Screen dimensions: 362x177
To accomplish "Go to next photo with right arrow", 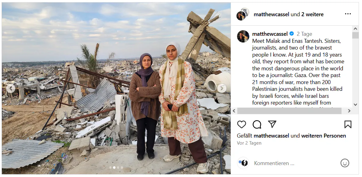I will [x=222, y=88].
